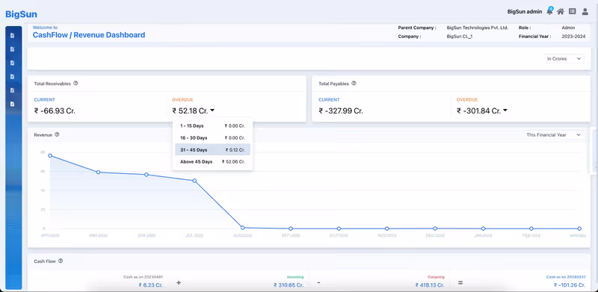The height and width of the screenshot is (292, 598).
Task: Open the fifth sidebar document icon from top
Action: click(x=12, y=90)
